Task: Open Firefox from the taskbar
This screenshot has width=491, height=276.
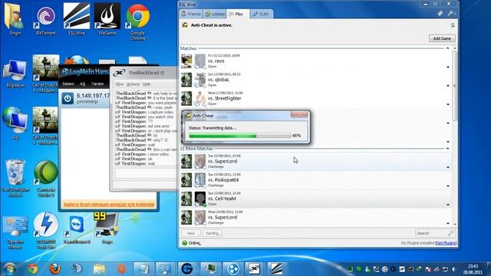Action: click(x=54, y=268)
